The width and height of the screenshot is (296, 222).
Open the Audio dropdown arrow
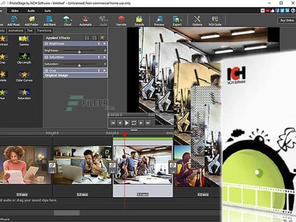[x=107, y=20]
